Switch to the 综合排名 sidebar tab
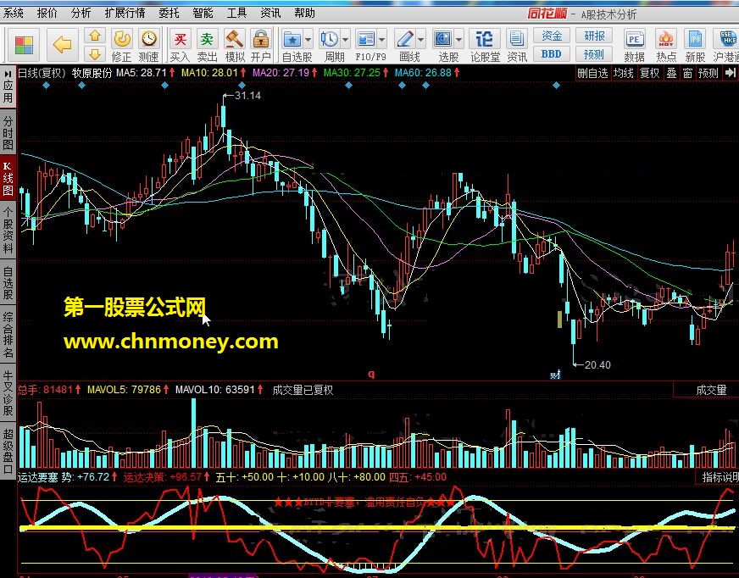This screenshot has height=578, width=739. [x=8, y=335]
